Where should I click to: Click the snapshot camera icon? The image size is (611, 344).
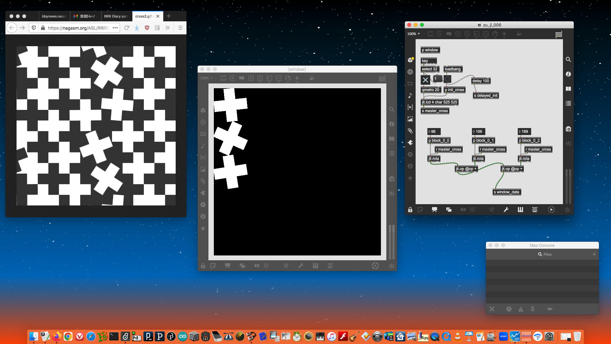click(x=568, y=129)
